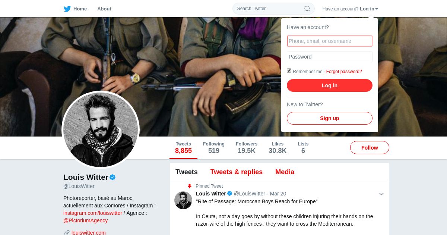Switch to the Media tab
Image resolution: width=447 pixels, height=235 pixels.
coord(285,172)
